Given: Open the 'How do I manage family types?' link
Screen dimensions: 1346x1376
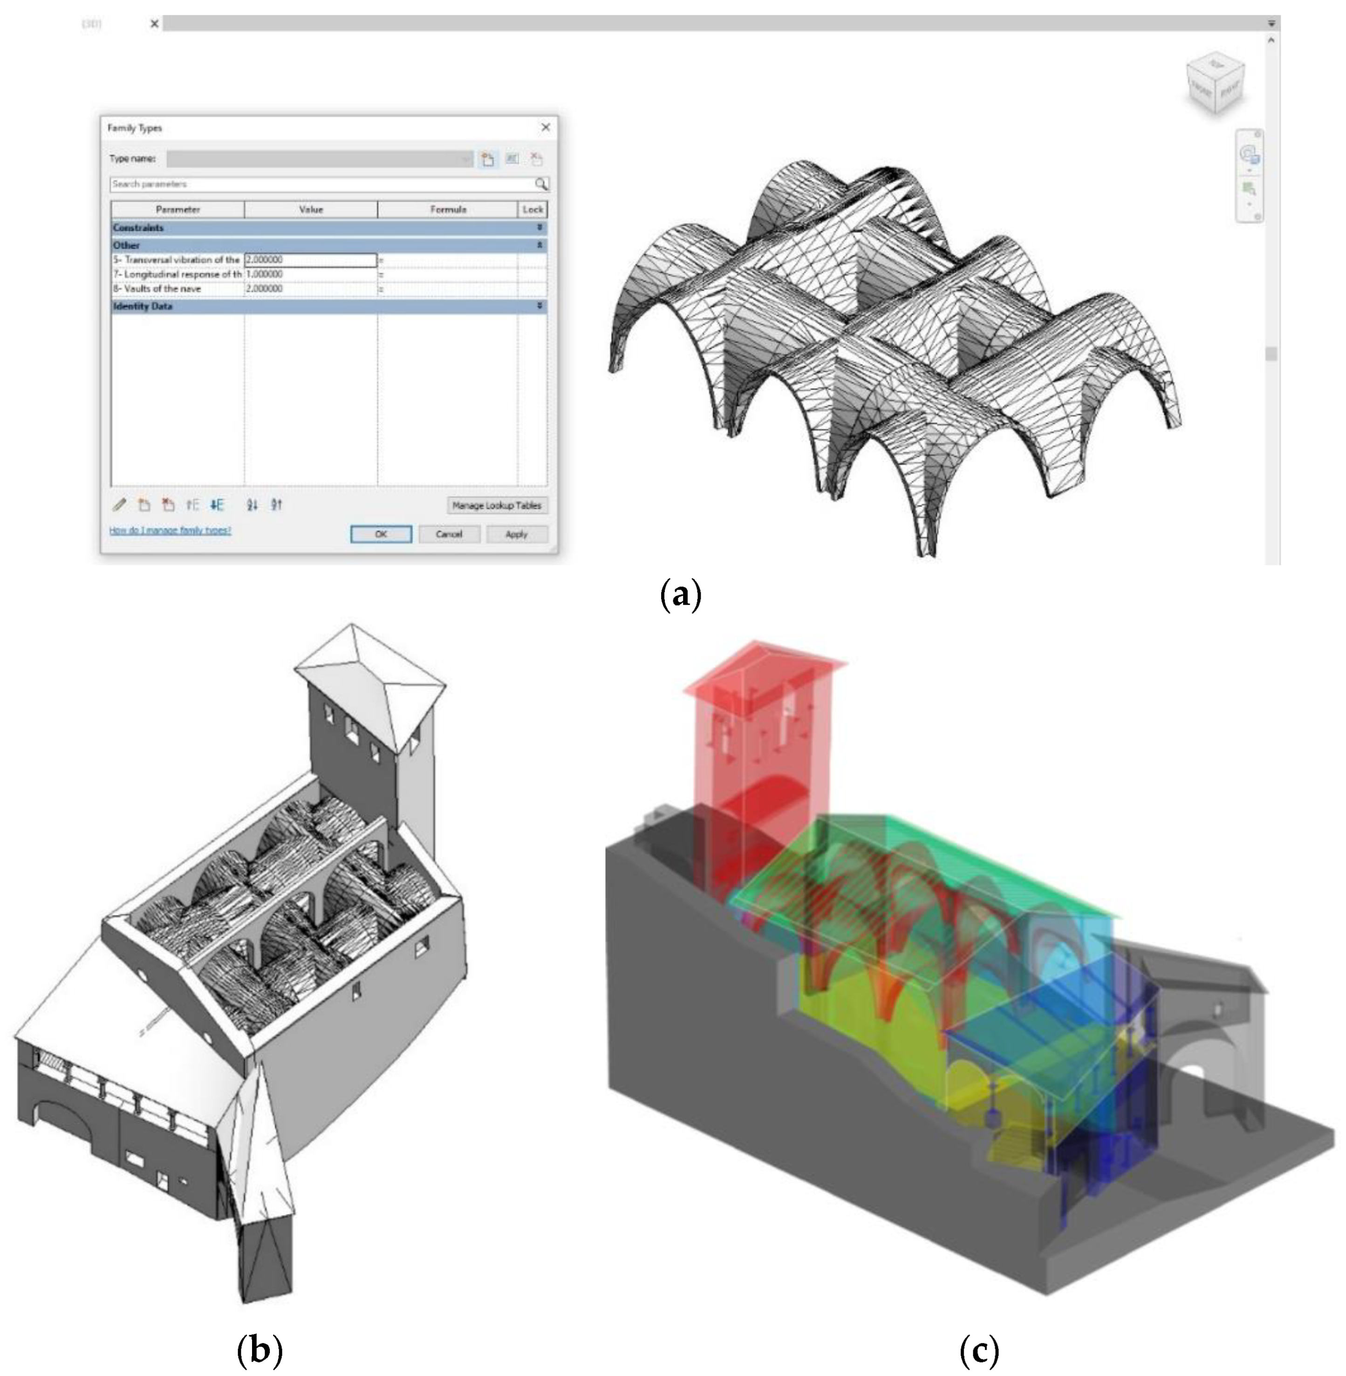Looking at the screenshot, I should [171, 530].
